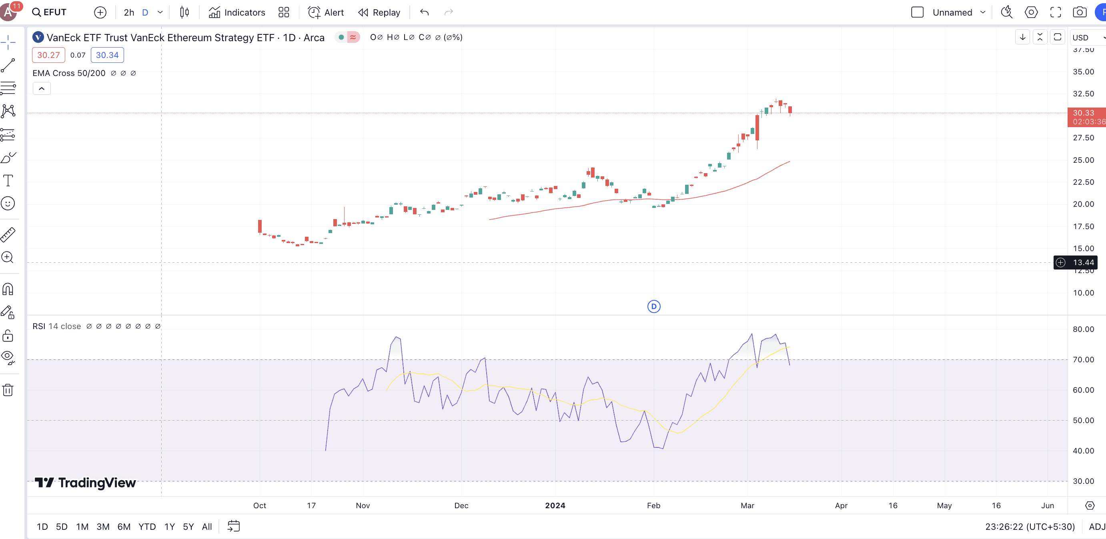Switch to the YTD range tab
1106x539 pixels.
pos(147,527)
